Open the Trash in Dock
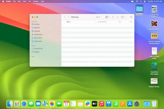This screenshot has width=164, height=109. [154, 104]
